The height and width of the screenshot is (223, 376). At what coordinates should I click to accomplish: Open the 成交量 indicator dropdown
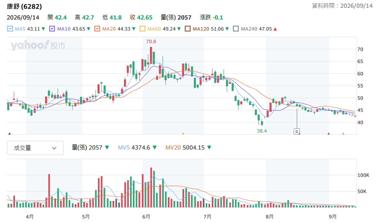(35, 148)
